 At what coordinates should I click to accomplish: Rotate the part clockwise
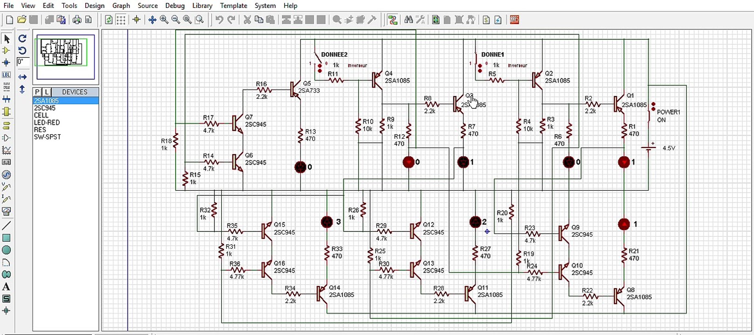coord(22,38)
